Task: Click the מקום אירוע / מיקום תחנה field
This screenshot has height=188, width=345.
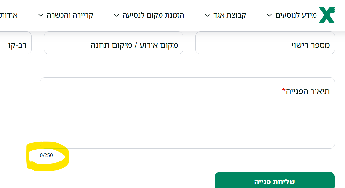Action: click(x=113, y=43)
